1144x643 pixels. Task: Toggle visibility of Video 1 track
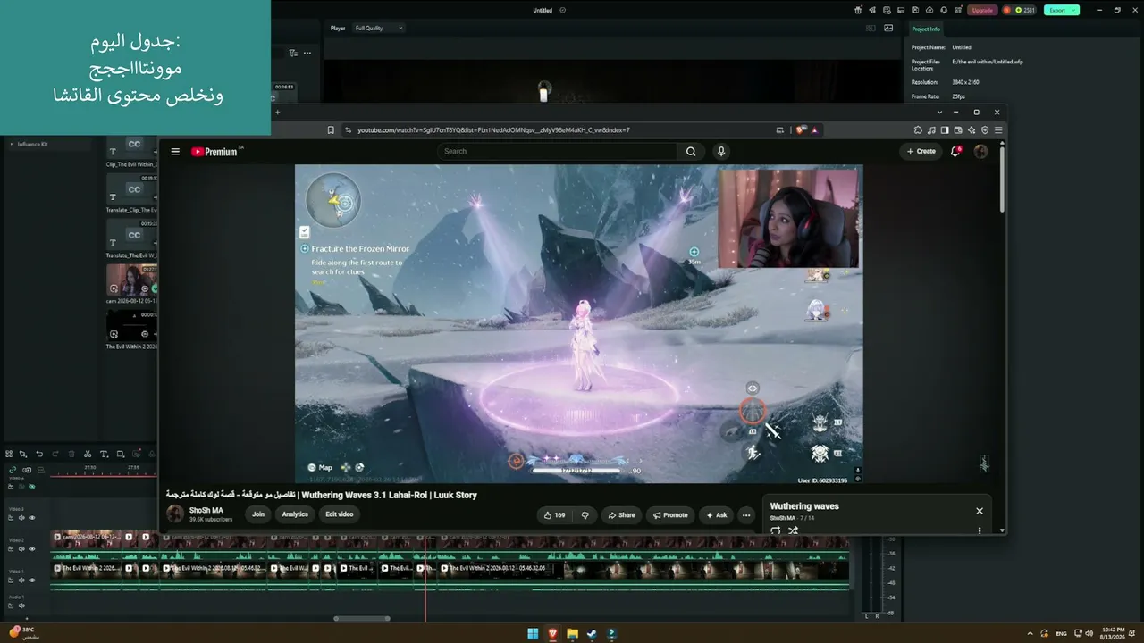coord(32,580)
